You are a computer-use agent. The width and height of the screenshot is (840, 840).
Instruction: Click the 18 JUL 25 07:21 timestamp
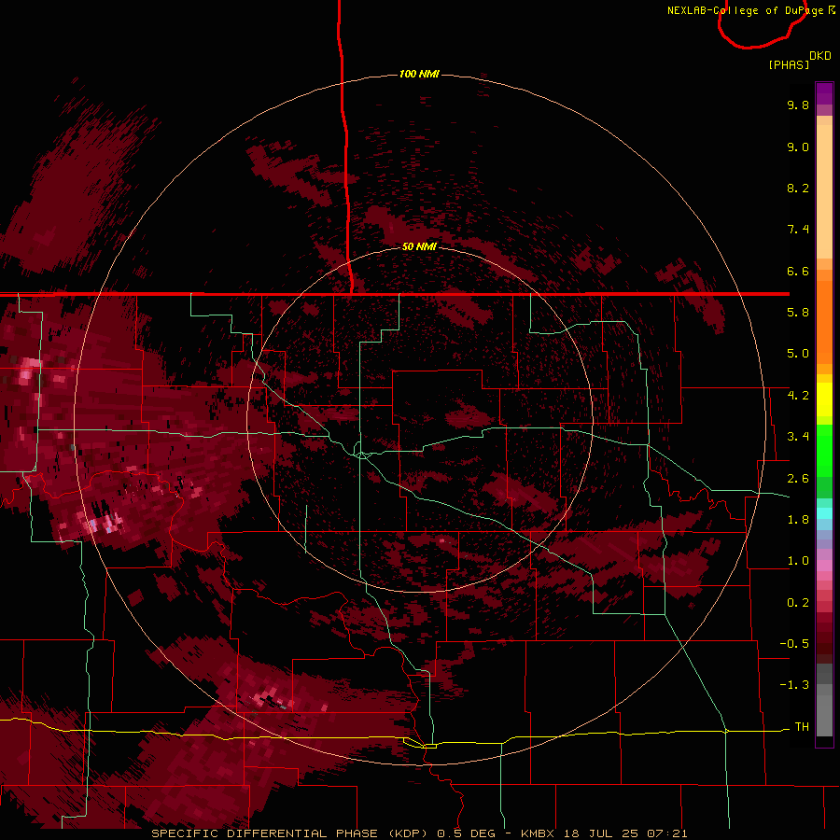[625, 833]
